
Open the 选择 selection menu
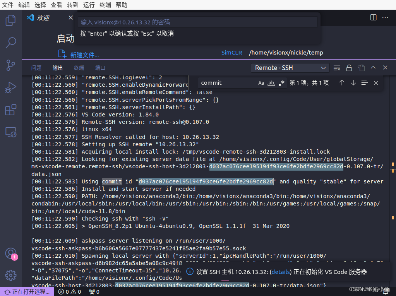click(40, 5)
